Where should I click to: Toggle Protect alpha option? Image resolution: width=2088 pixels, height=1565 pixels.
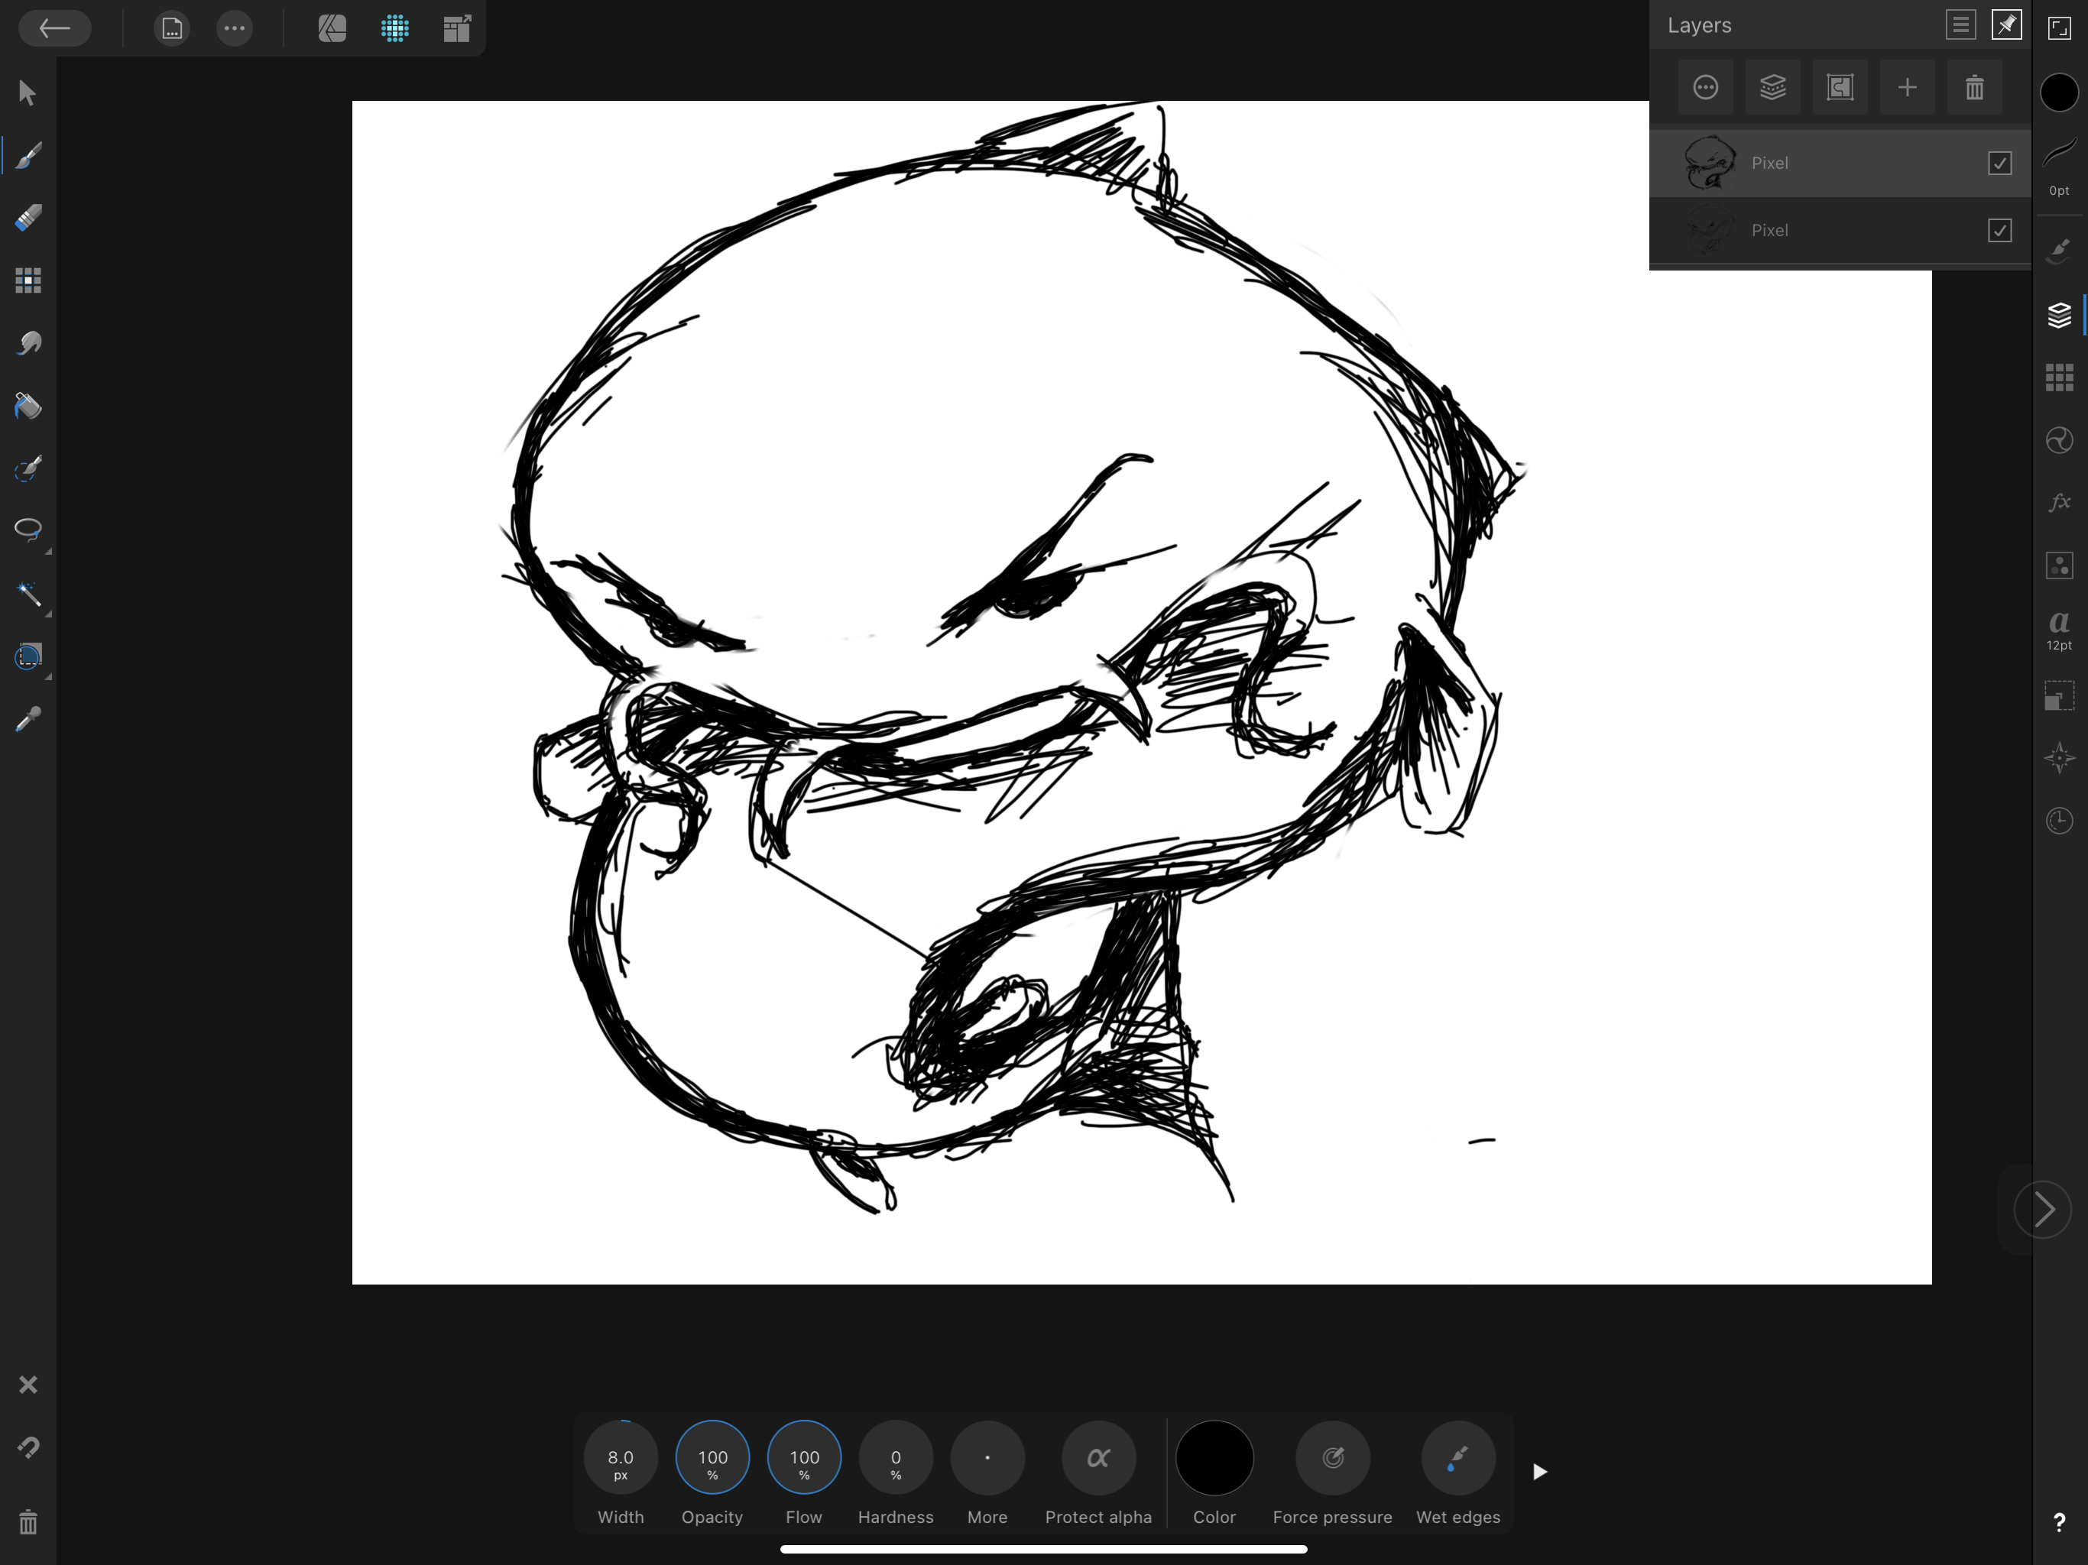pyautogui.click(x=1097, y=1458)
